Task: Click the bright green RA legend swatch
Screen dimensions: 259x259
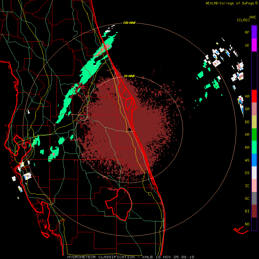Action: pyautogui.click(x=254, y=147)
